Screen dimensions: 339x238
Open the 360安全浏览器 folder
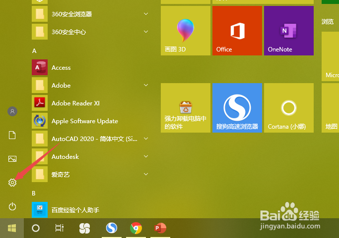[x=90, y=14]
